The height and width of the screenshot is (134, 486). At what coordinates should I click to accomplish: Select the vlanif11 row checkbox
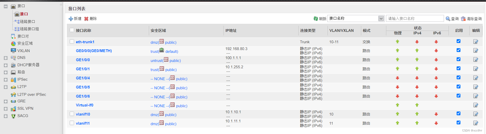pos(72,123)
